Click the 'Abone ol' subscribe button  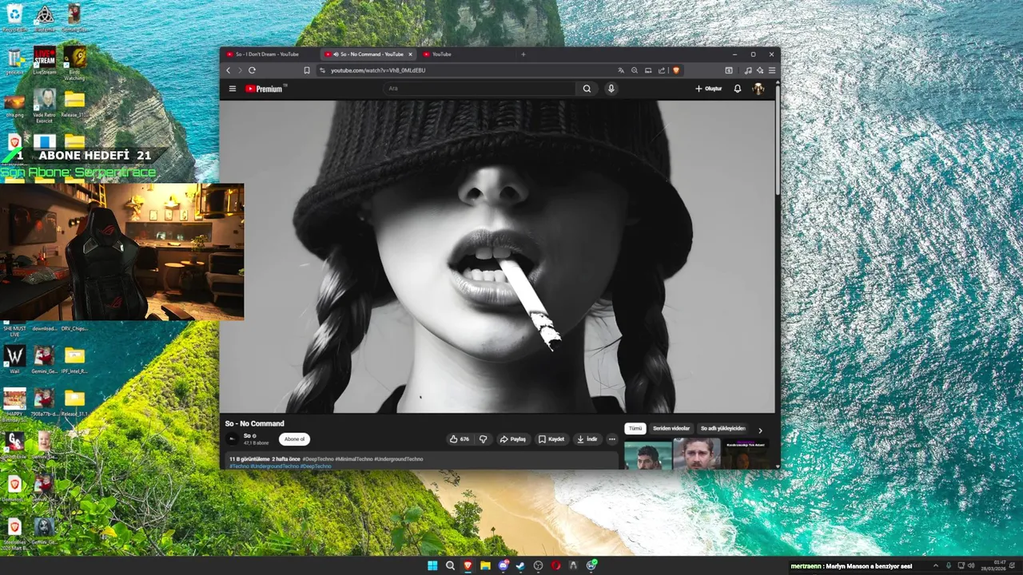pos(294,439)
